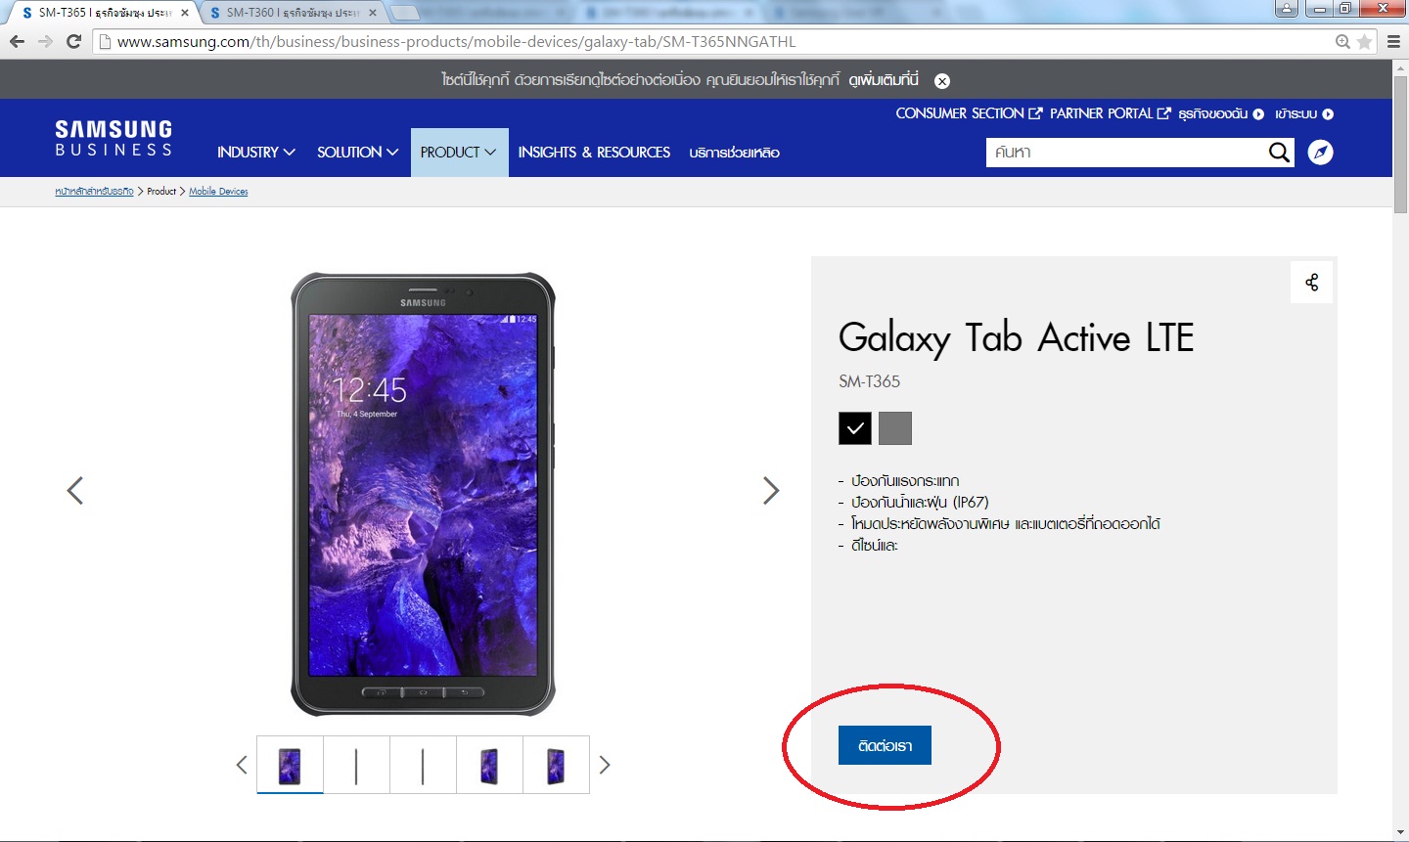Select the black color swatch
This screenshot has height=842, width=1409.
tap(855, 428)
